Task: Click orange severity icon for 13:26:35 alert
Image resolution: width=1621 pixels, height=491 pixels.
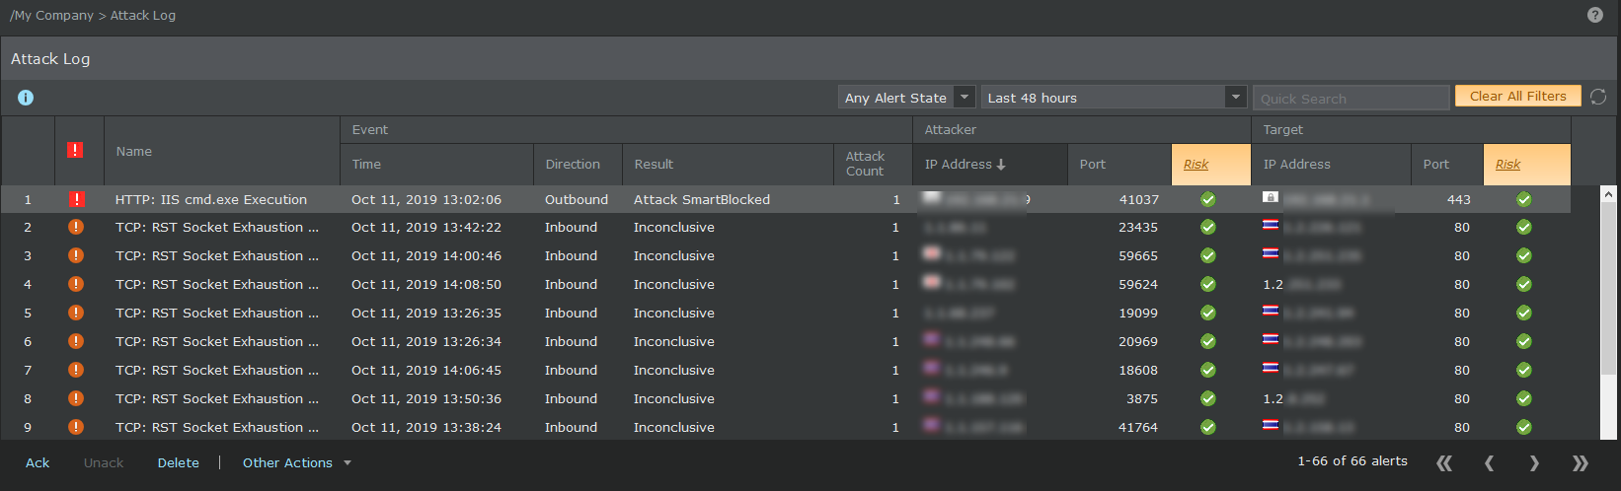Action: [x=76, y=313]
